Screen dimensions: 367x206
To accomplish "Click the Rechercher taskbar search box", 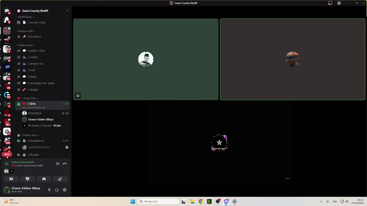I will (158, 201).
